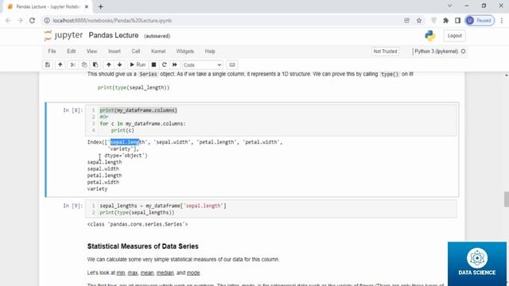The height and width of the screenshot is (286, 509).
Task: Interrupt the kernel stop icon
Action: pyautogui.click(x=153, y=65)
